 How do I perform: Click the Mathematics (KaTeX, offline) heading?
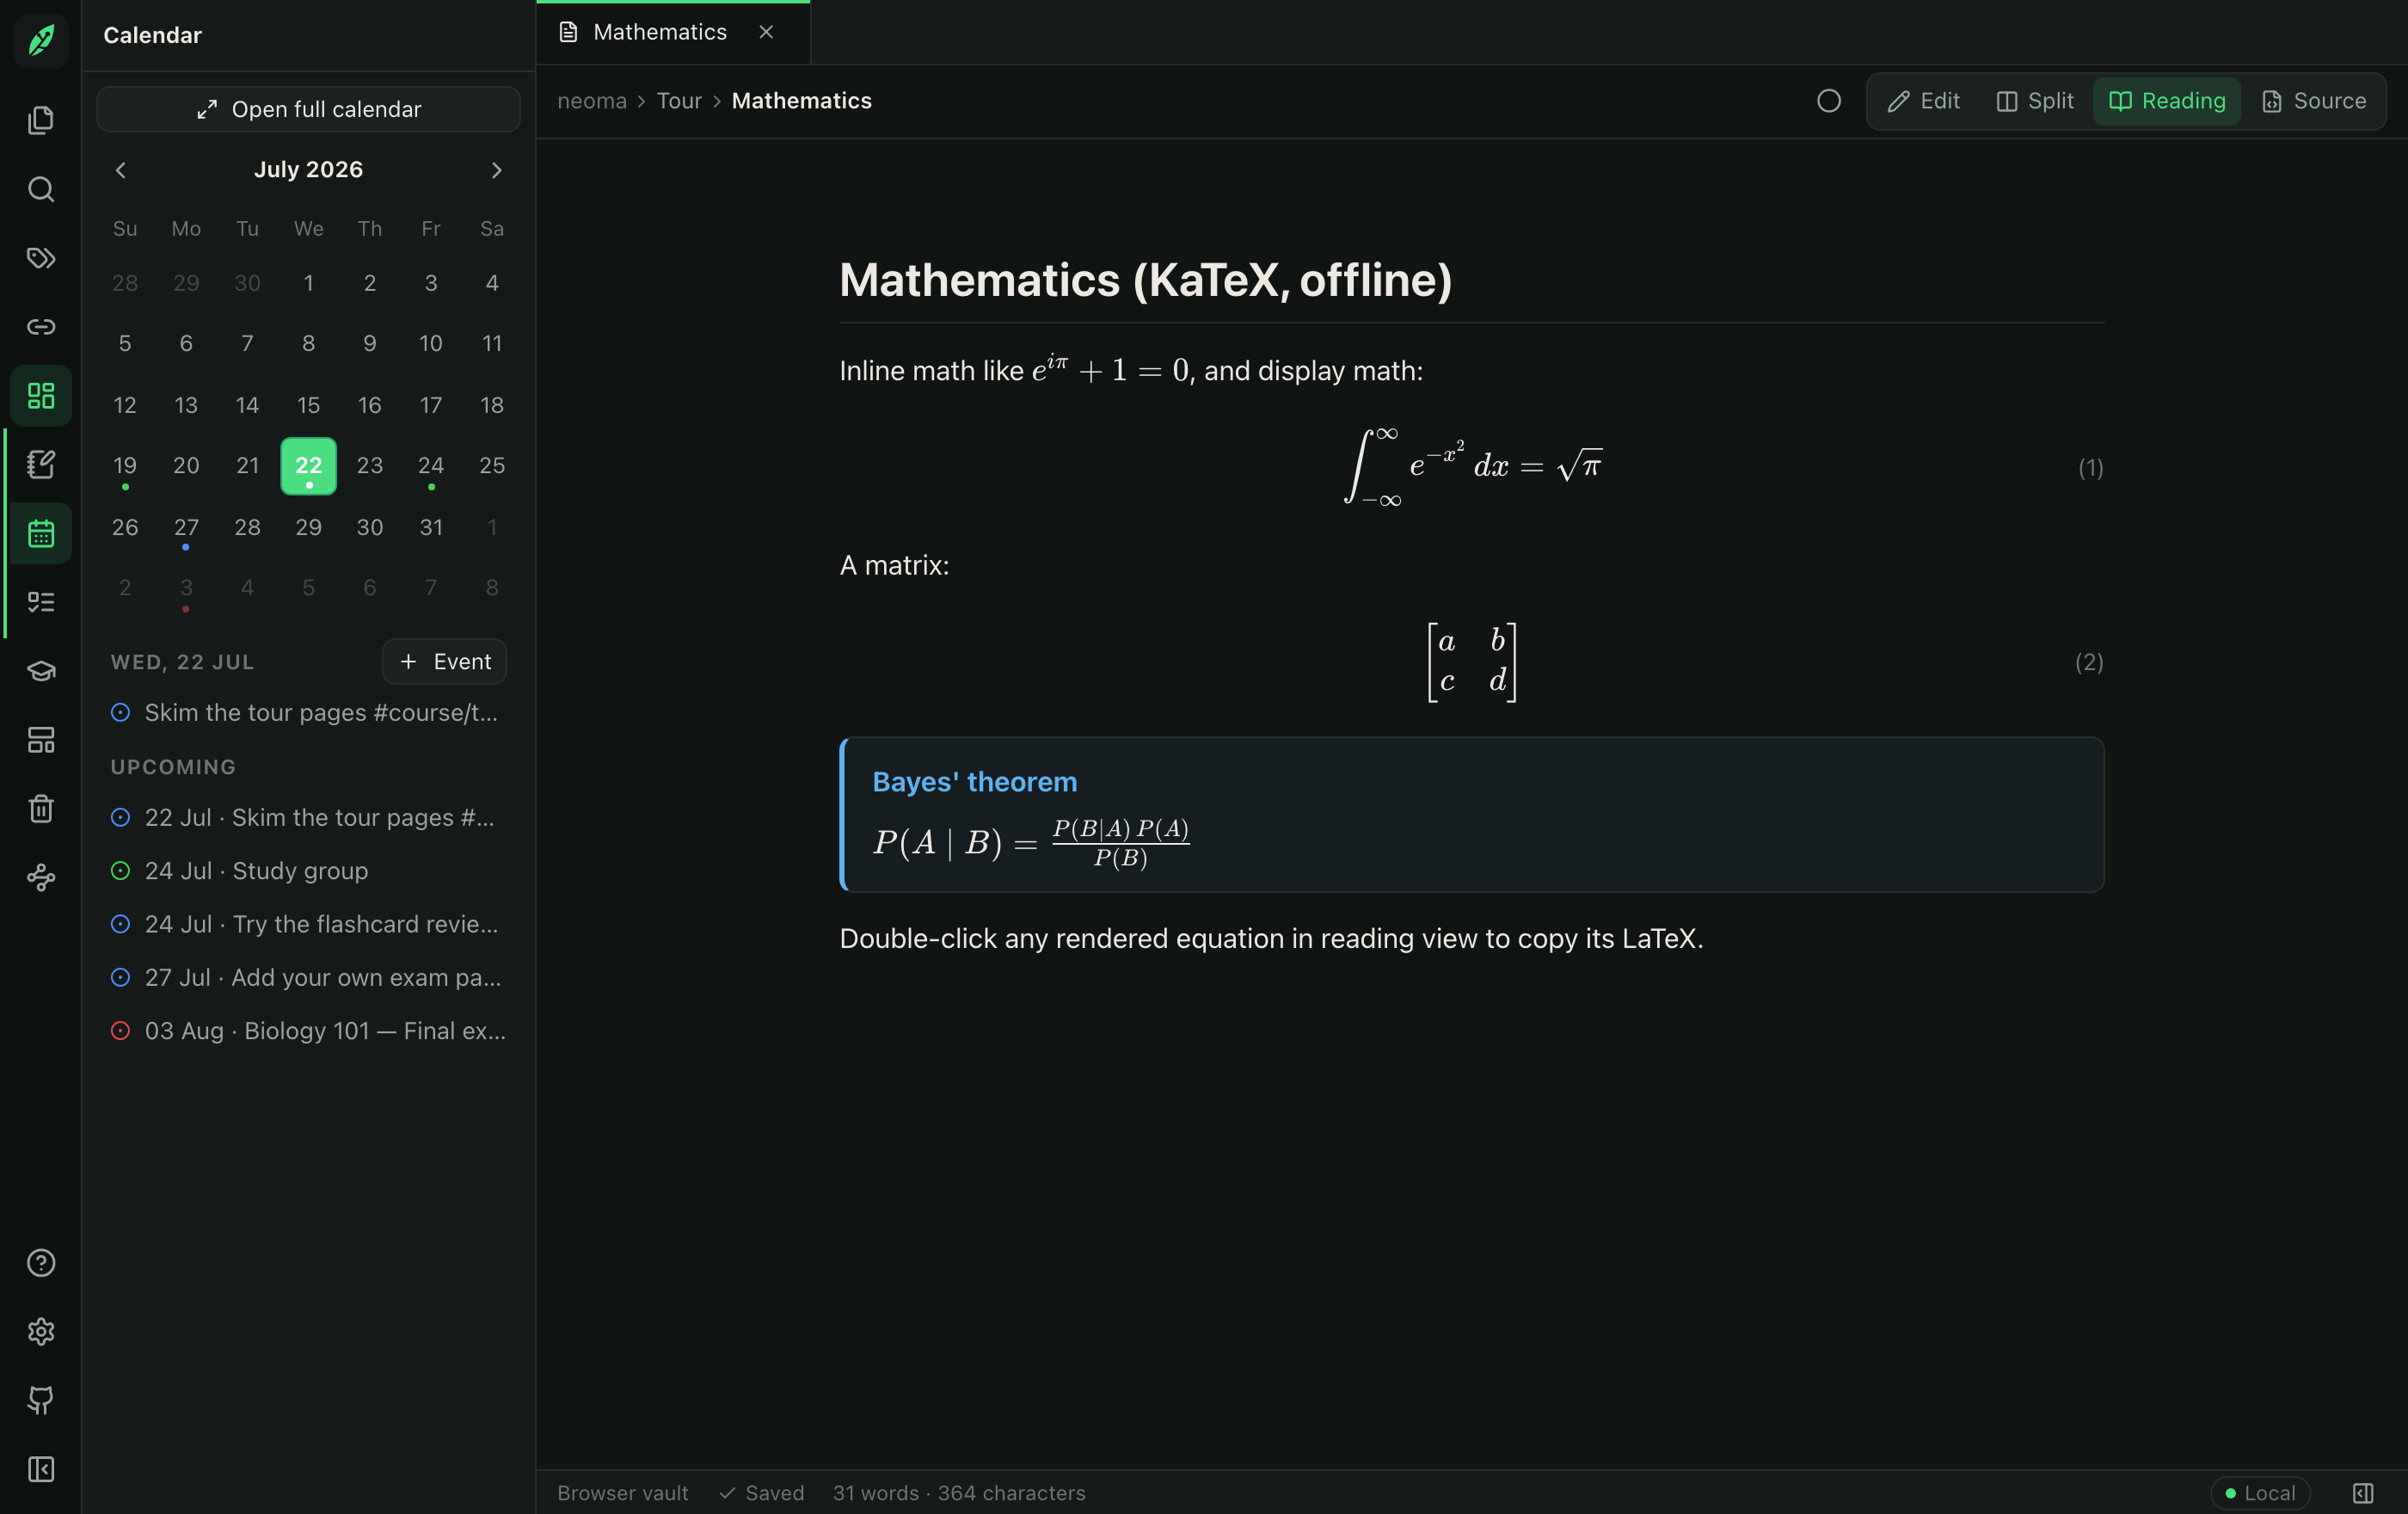[1145, 281]
